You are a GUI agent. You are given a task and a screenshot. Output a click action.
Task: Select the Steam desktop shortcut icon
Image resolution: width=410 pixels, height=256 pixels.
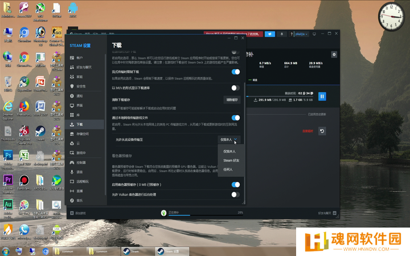click(40, 133)
